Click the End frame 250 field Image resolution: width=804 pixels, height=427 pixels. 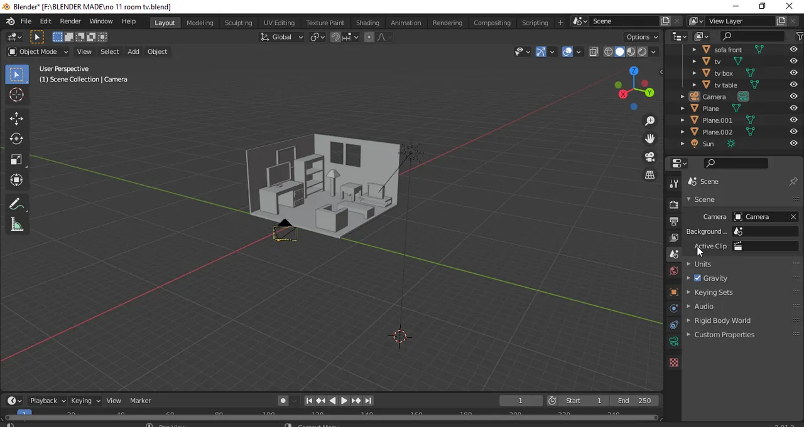click(x=634, y=401)
